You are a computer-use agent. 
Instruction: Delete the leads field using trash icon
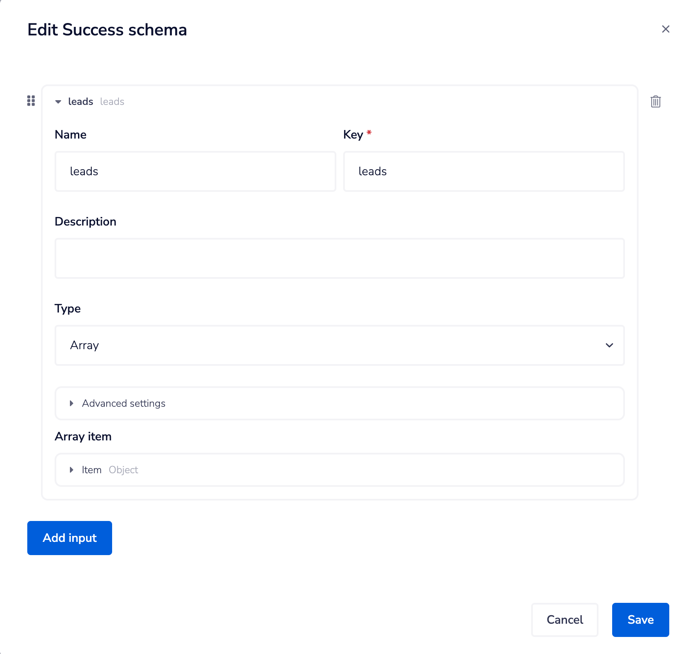655,101
